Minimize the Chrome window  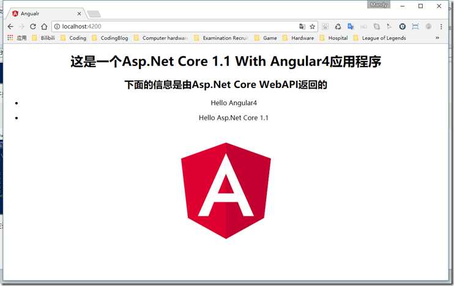pyautogui.click(x=403, y=6)
